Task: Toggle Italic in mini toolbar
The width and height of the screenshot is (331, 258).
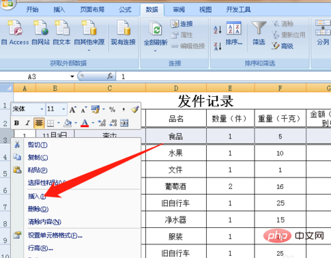Action: (x=27, y=123)
